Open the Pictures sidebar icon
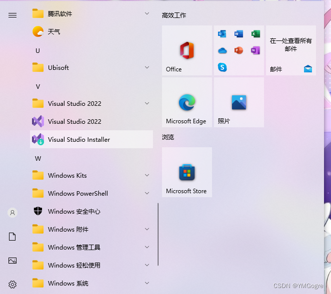The image size is (331, 294). click(12, 261)
